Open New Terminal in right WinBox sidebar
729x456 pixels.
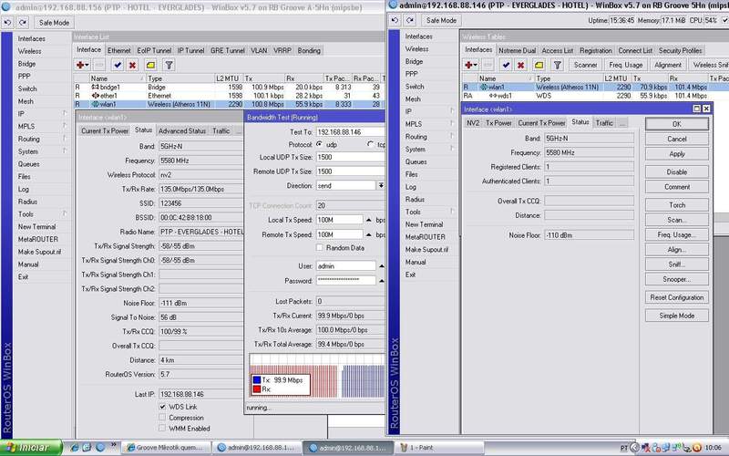point(424,224)
